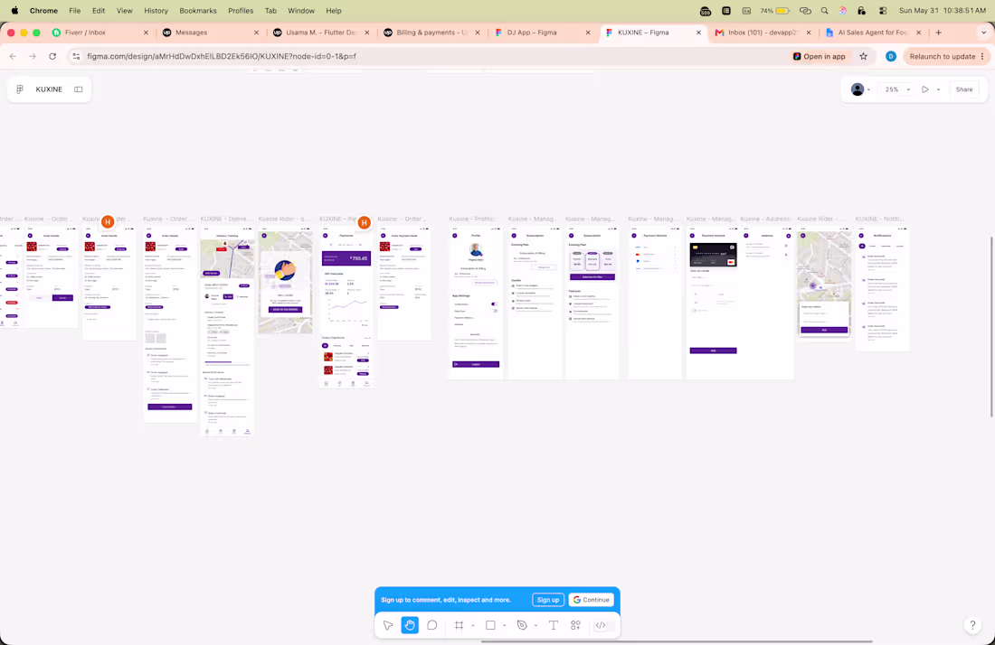Expand the Present options arrow
This screenshot has width=995, height=645.
[x=939, y=89]
